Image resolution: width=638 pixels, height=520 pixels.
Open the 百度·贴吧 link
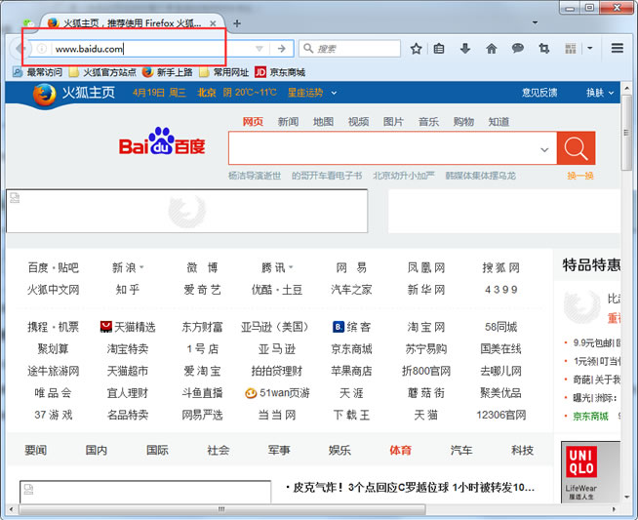point(53,267)
